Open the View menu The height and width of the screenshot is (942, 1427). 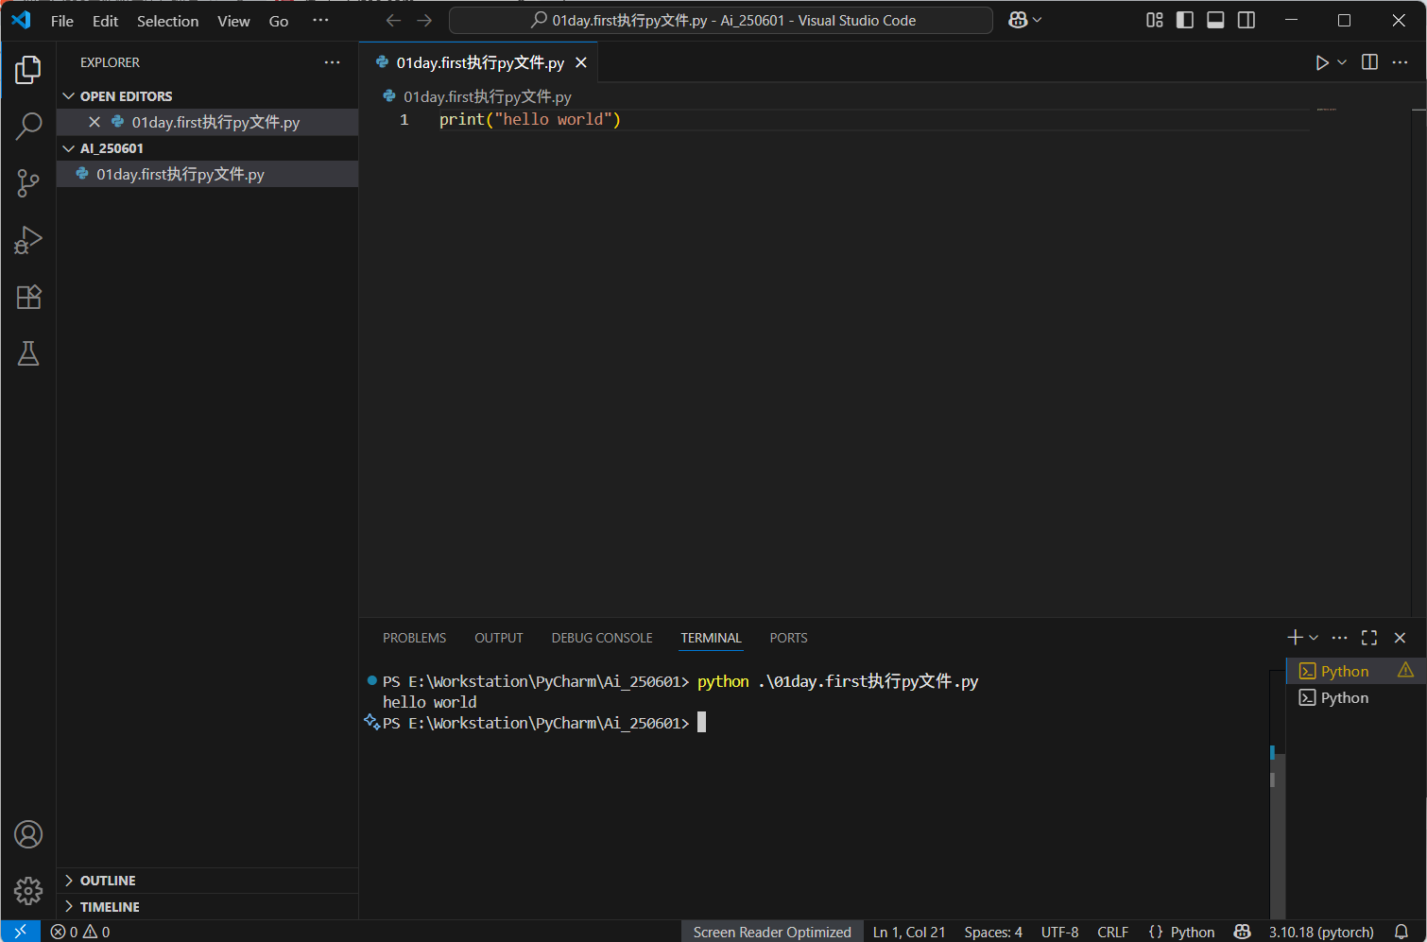(233, 21)
